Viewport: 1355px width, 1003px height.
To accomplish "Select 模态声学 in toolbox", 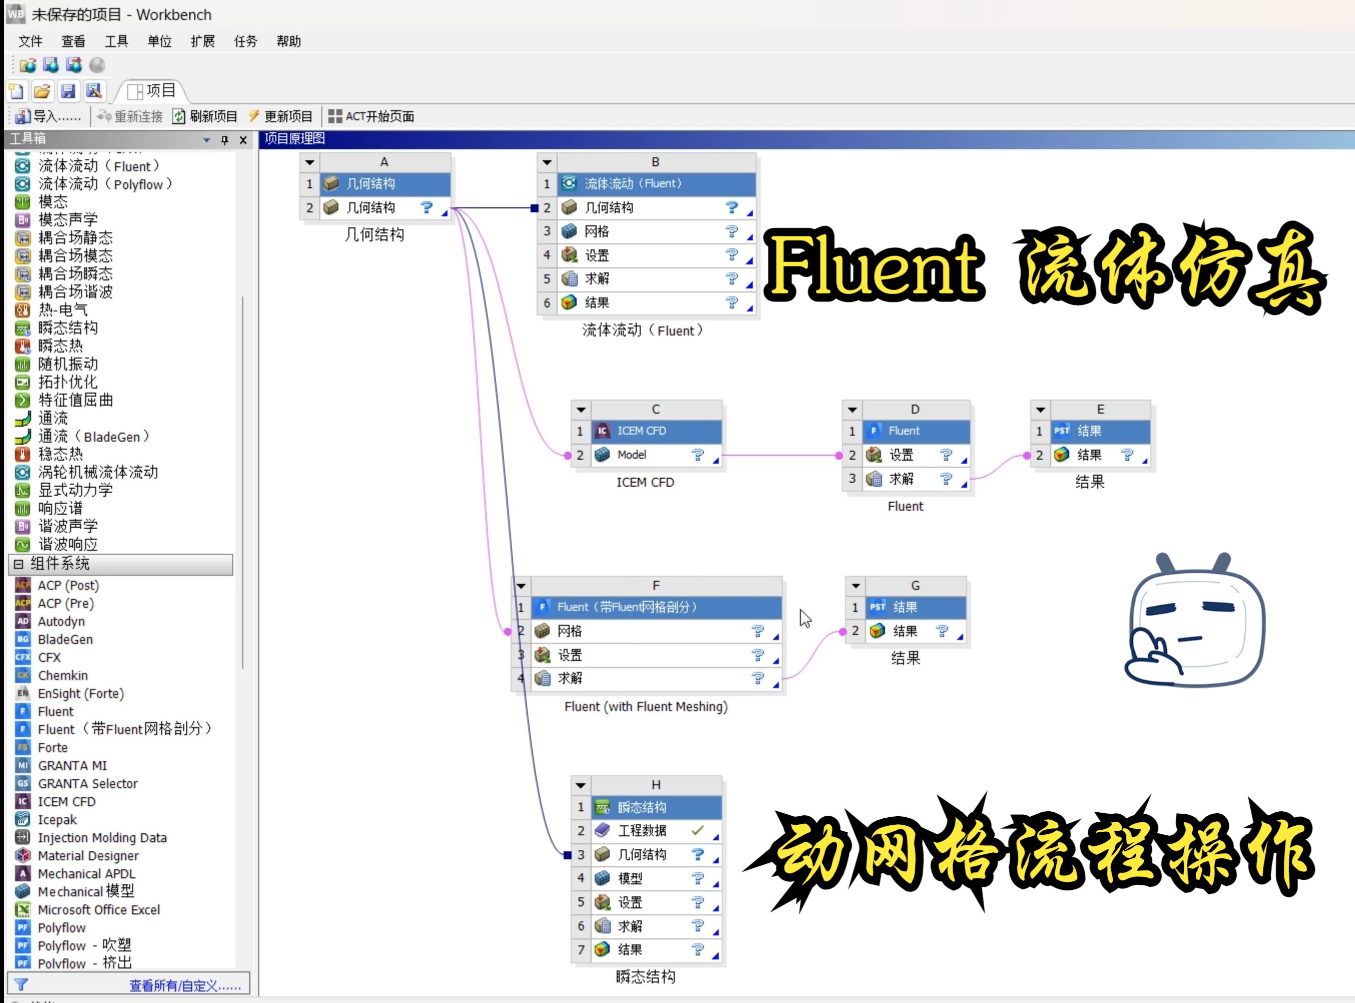I will [68, 219].
